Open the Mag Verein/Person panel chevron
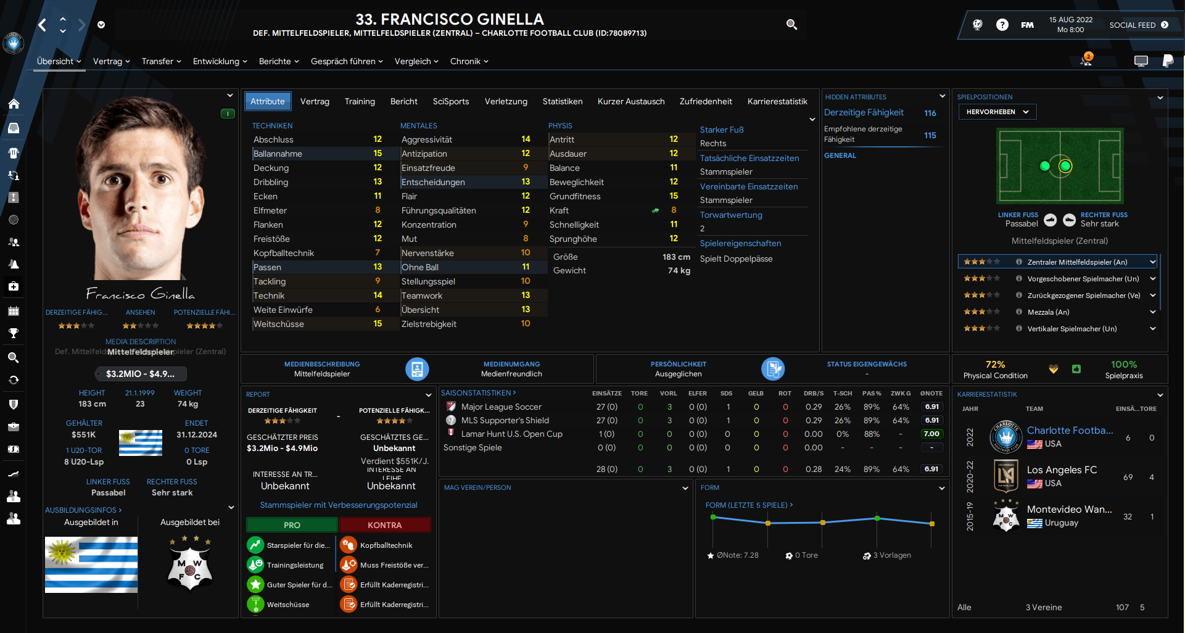The image size is (1185, 633). (685, 488)
